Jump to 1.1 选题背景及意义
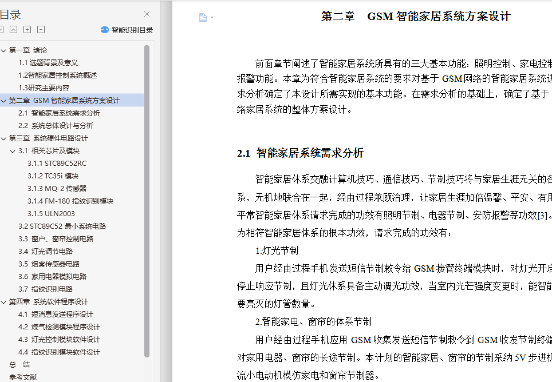This screenshot has height=382, width=552. click(x=48, y=63)
